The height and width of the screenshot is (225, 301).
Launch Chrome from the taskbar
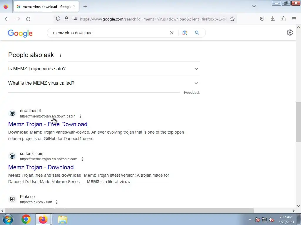pos(26,219)
